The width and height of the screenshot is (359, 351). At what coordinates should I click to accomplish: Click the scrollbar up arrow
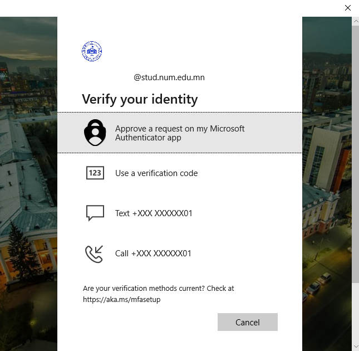356,21
